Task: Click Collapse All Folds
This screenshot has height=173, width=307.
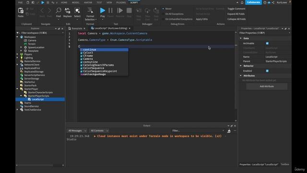Action: pyautogui.click(x=236, y=19)
